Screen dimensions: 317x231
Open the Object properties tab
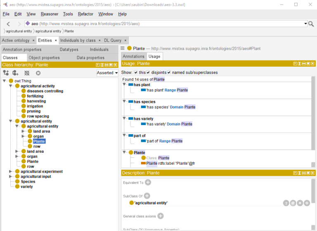(x=44, y=58)
